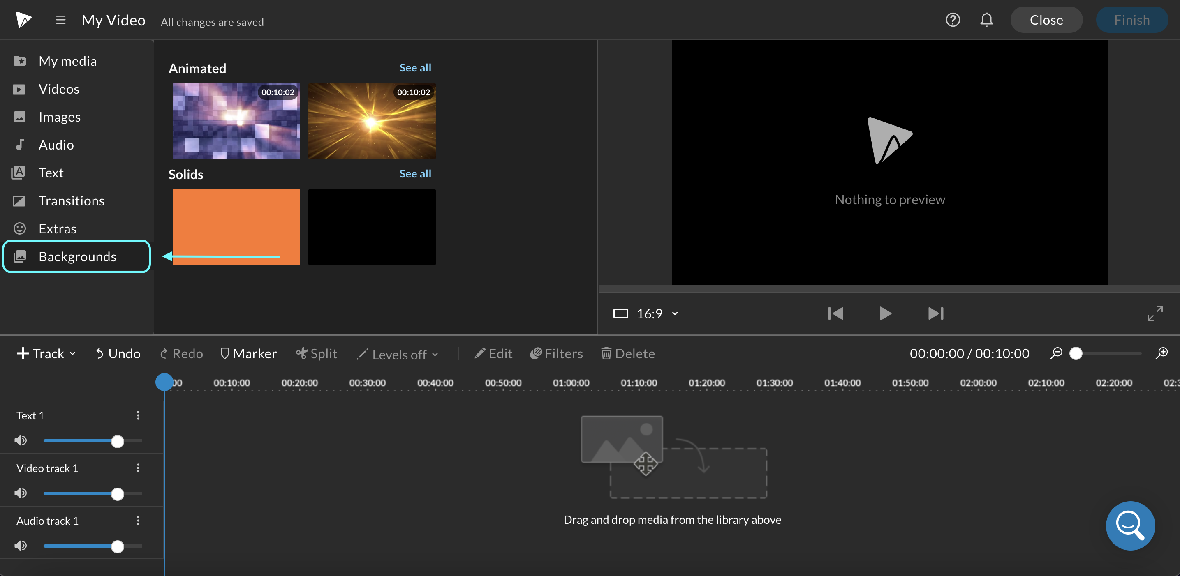Mute Audio track 1
The height and width of the screenshot is (576, 1180).
[21, 546]
